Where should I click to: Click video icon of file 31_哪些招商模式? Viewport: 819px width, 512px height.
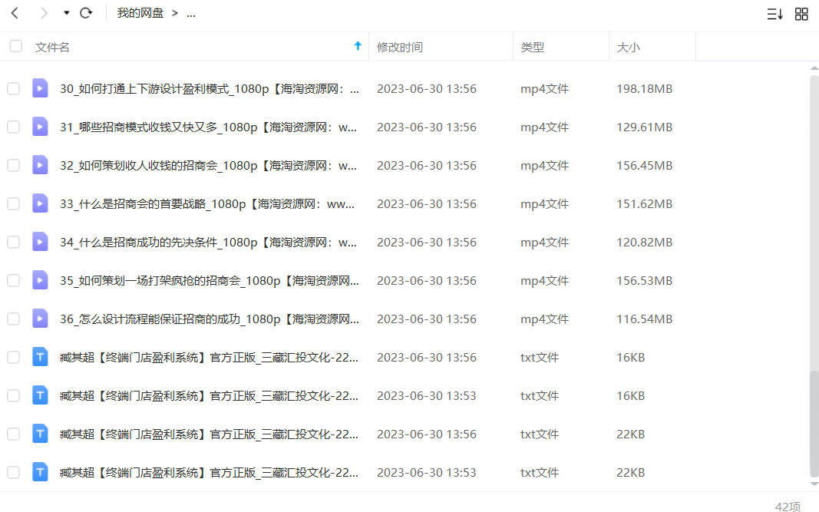pyautogui.click(x=40, y=127)
